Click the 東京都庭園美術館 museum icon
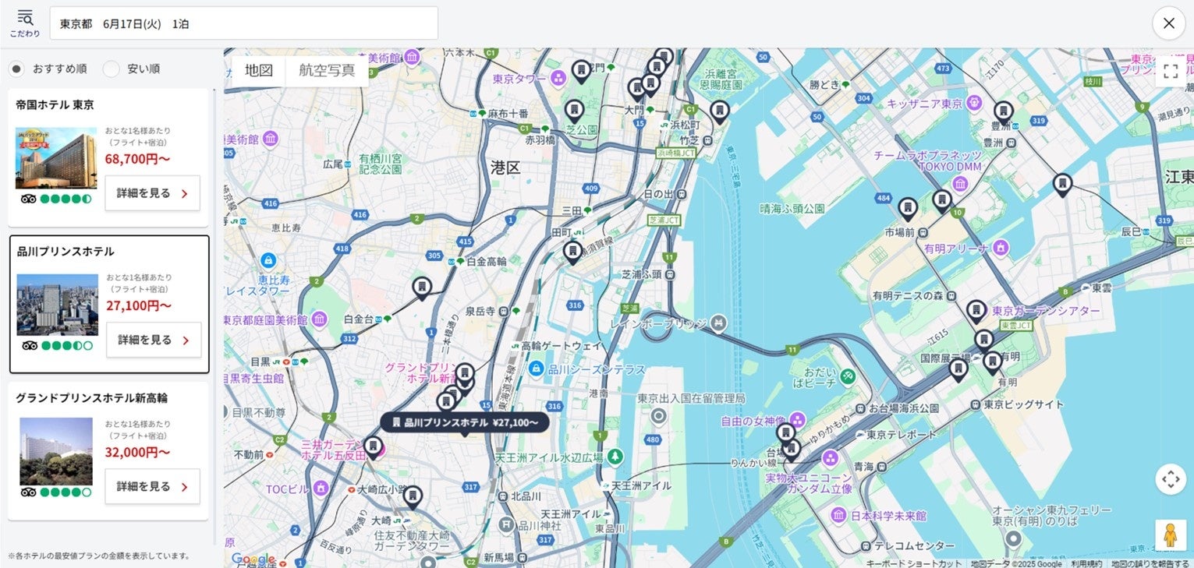 (x=319, y=320)
